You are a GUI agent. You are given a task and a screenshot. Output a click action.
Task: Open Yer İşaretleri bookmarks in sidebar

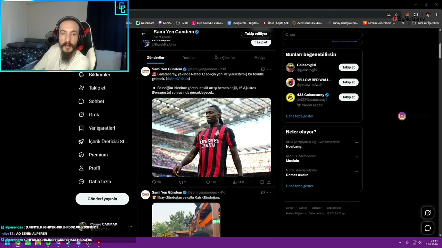(97, 128)
